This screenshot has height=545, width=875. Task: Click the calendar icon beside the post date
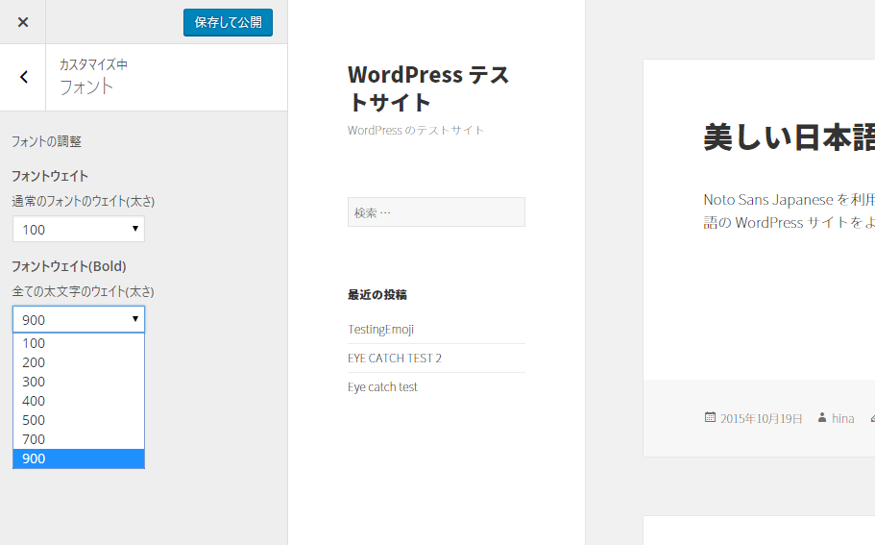710,416
